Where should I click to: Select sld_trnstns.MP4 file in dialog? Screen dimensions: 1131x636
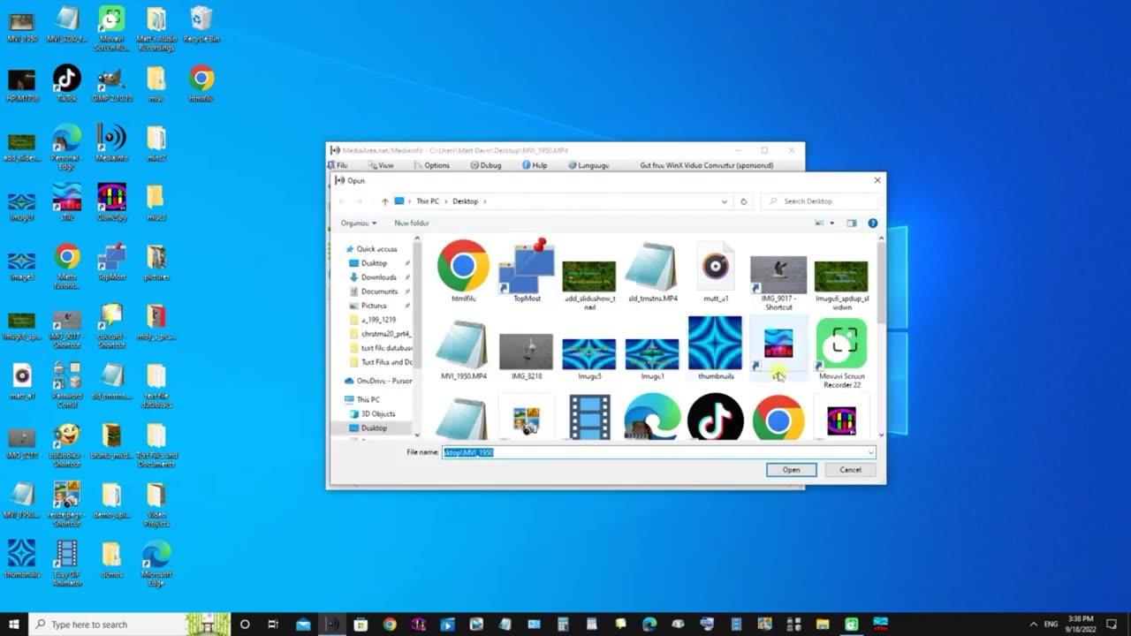pyautogui.click(x=652, y=270)
